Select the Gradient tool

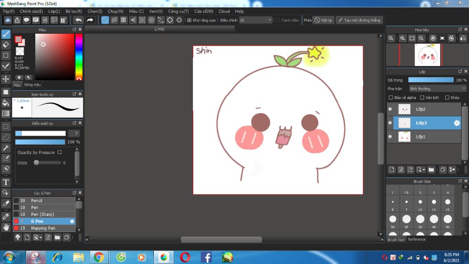tap(6, 114)
